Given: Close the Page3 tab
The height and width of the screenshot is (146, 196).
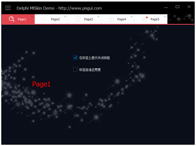Looking at the screenshot, I should click(x=99, y=17).
